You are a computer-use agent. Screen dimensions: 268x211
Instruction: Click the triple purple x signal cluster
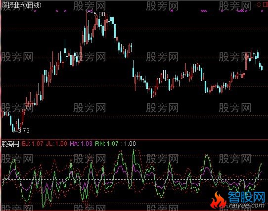[204, 11]
